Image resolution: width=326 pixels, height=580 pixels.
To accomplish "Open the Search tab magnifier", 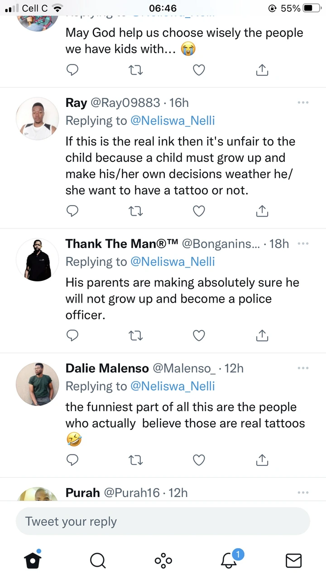I will tap(98, 561).
